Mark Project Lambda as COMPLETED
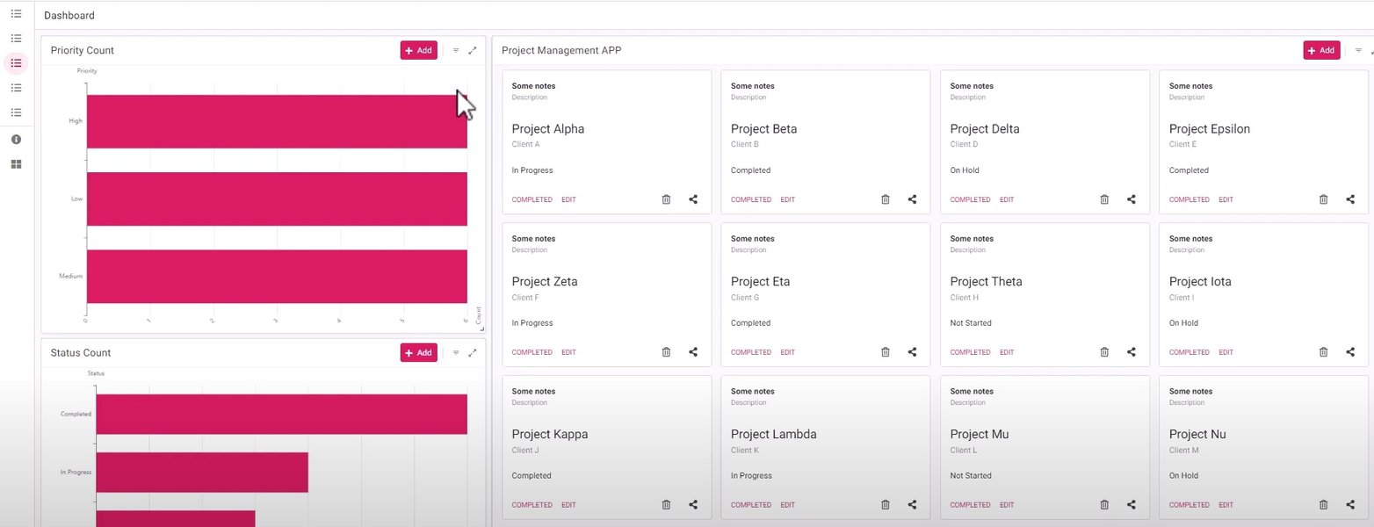This screenshot has width=1374, height=527. 751,505
